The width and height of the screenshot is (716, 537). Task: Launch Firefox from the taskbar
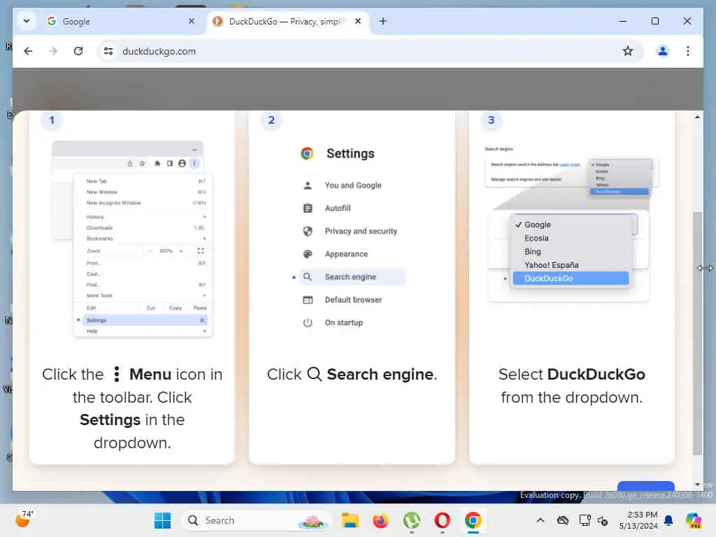pos(381,520)
